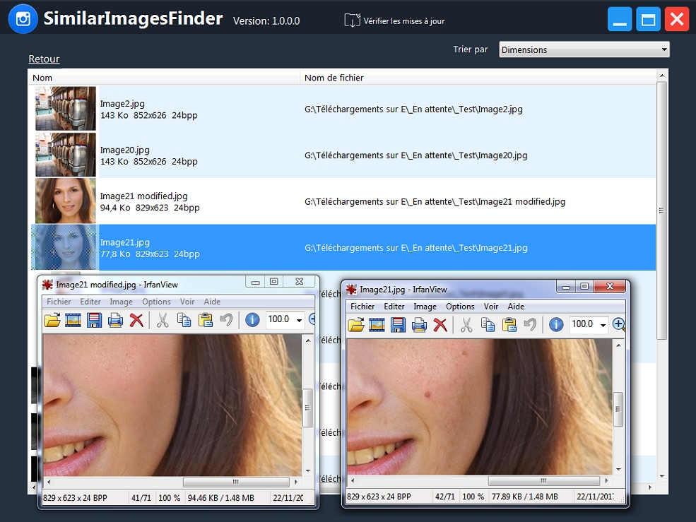This screenshot has width=696, height=522.
Task: Expand zoom 100.0 dropdown in Image21 modified.jpg window
Action: point(300,319)
